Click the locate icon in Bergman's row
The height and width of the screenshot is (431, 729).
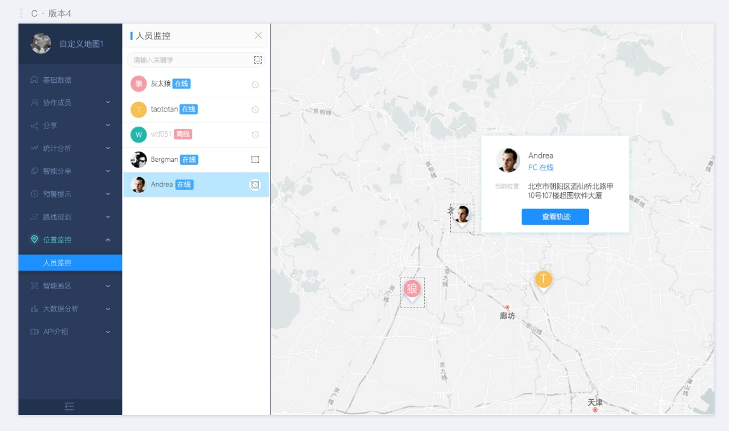coord(255,160)
